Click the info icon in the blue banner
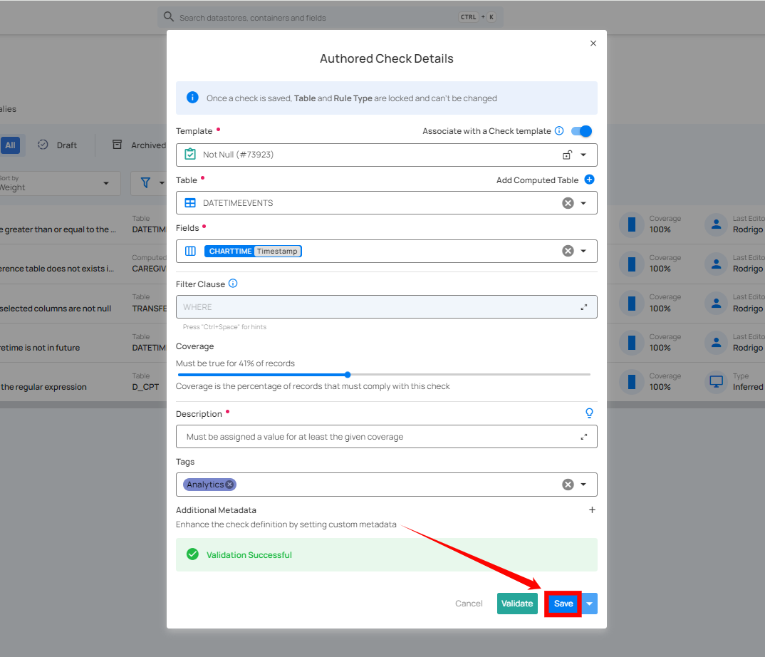The height and width of the screenshot is (657, 765). click(x=193, y=97)
